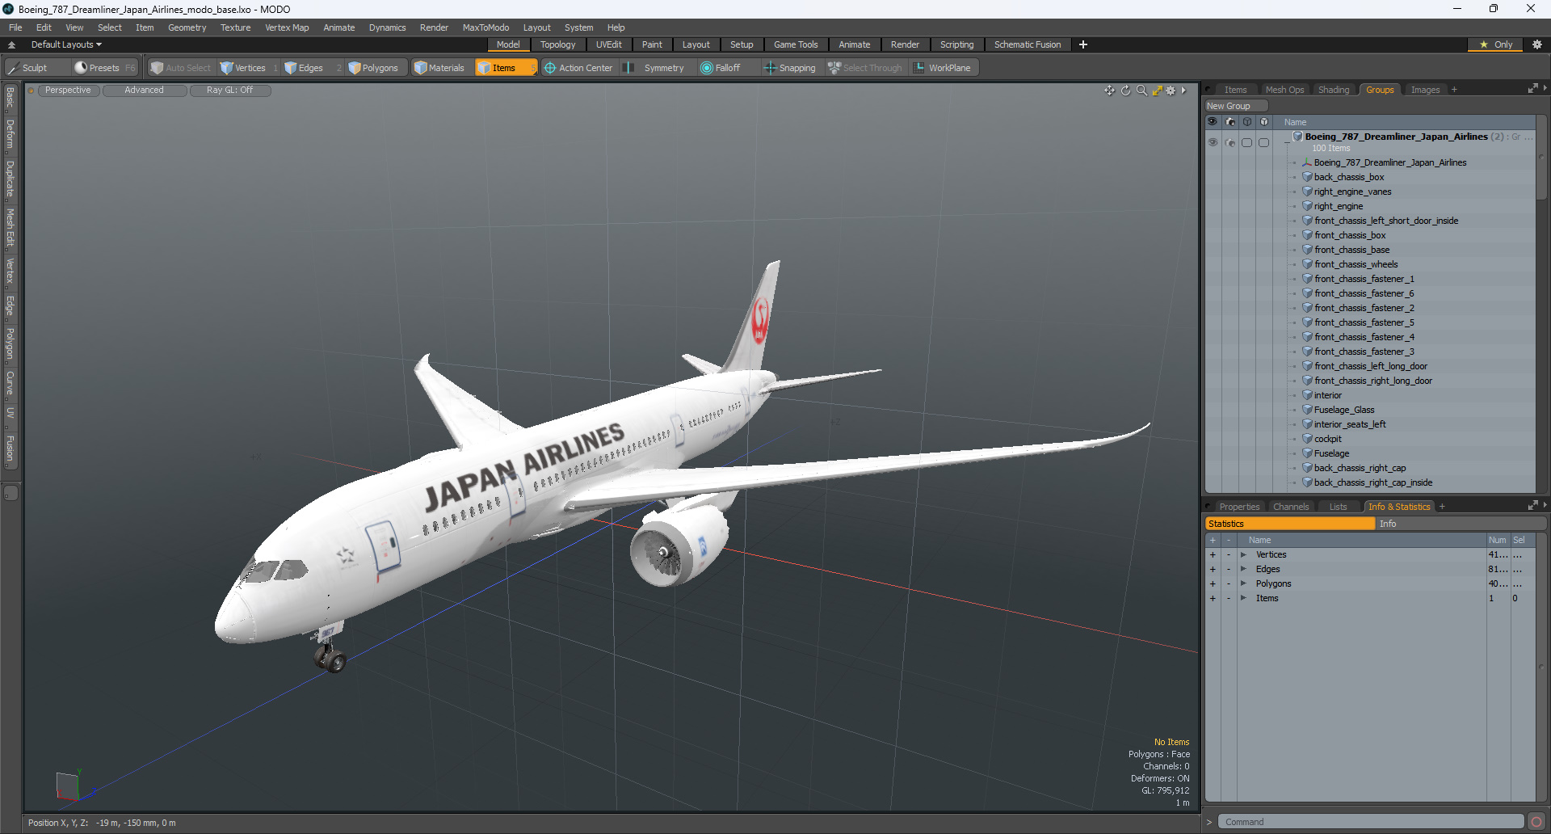Click the mesh icon of right_engine
Image resolution: width=1551 pixels, height=834 pixels.
coord(1307,206)
